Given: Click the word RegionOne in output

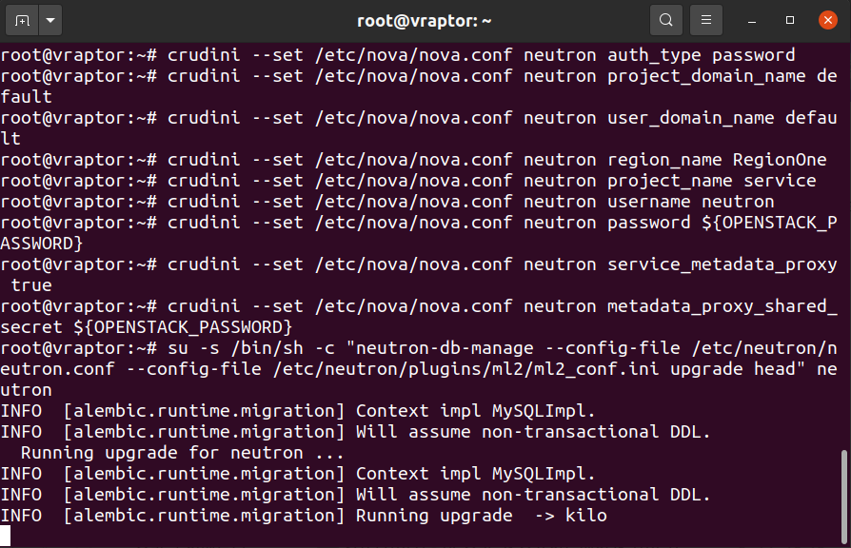Looking at the screenshot, I should (780, 160).
